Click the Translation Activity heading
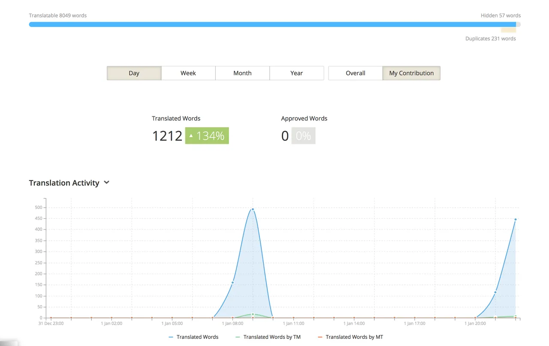 (x=64, y=183)
